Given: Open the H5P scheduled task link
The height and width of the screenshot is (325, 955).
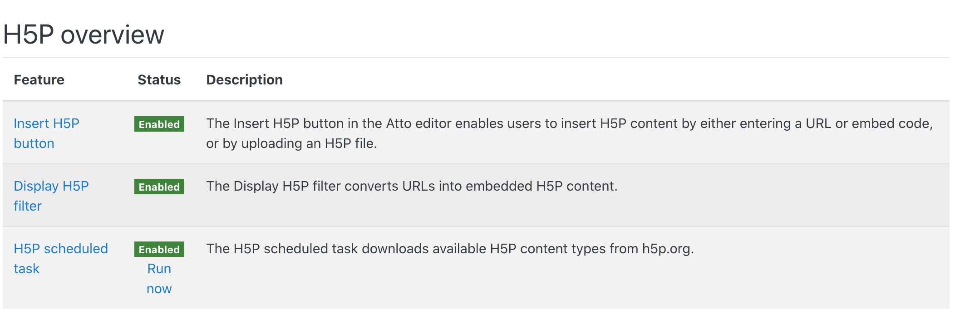Looking at the screenshot, I should coord(61,258).
